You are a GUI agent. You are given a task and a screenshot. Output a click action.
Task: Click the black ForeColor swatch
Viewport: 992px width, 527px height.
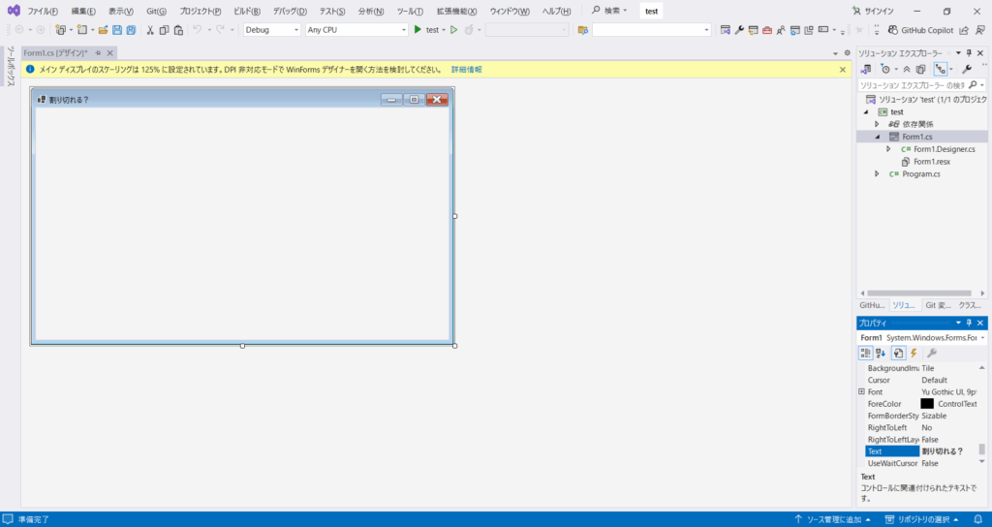(927, 404)
